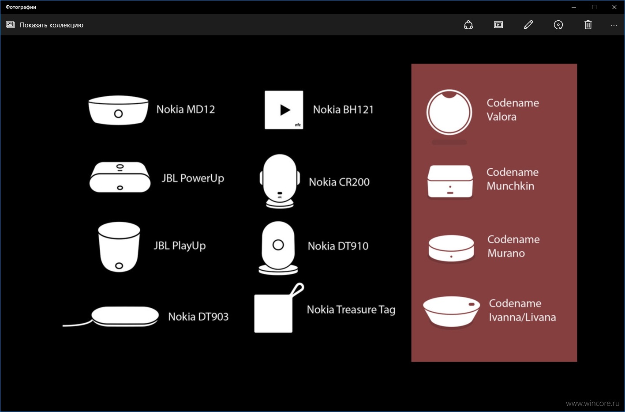Click the Nokia DT910 text
Screen dimensions: 625x412
(x=338, y=246)
